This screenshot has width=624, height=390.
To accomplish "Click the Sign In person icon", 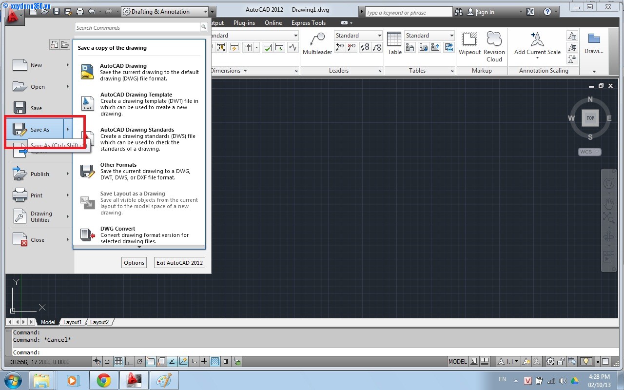I will click(x=470, y=11).
